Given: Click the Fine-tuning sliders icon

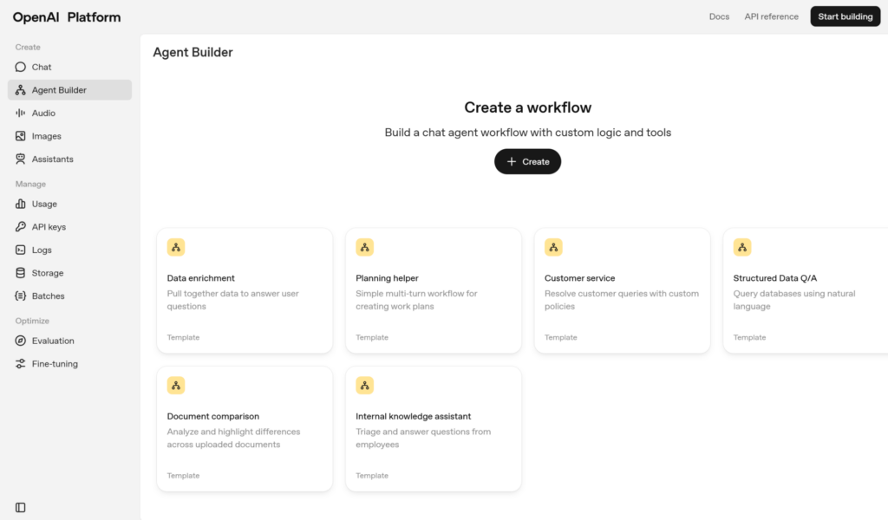Looking at the screenshot, I should click(x=21, y=364).
